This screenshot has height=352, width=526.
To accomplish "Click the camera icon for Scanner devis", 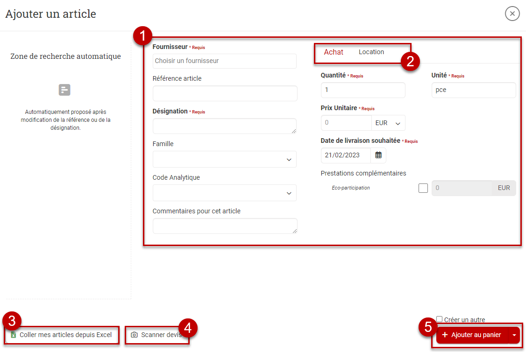I will (x=135, y=335).
